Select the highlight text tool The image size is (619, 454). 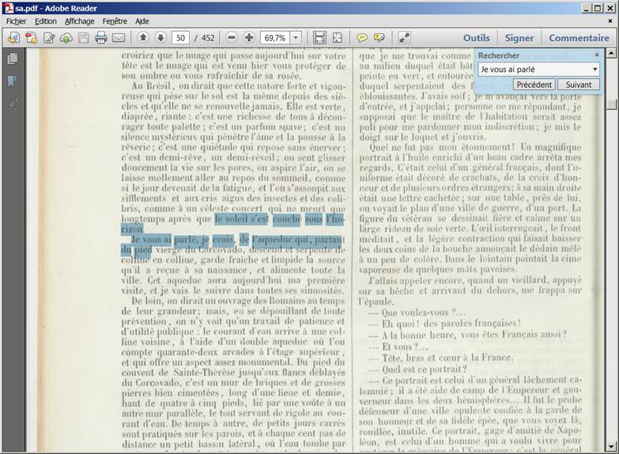pos(379,38)
